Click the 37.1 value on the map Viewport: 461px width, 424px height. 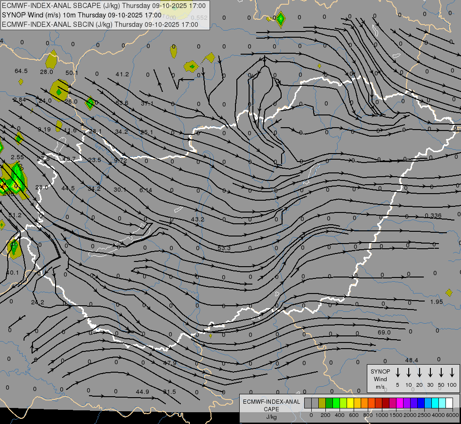click(147, 103)
